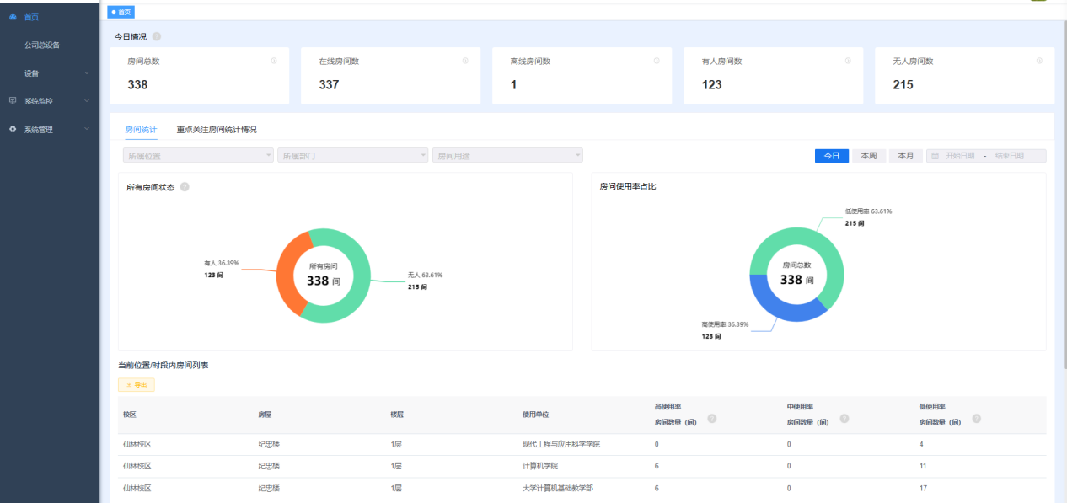Image resolution: width=1067 pixels, height=503 pixels.
Task: Click the 无人 63.61% chart label
Action: 426,275
